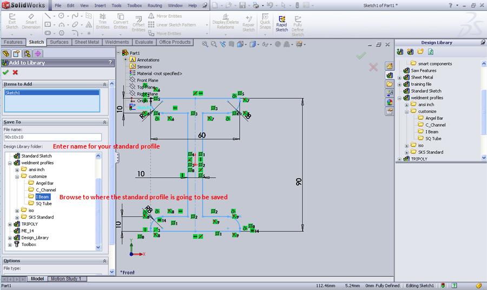Switch to the Weldments tab

pyautogui.click(x=117, y=42)
